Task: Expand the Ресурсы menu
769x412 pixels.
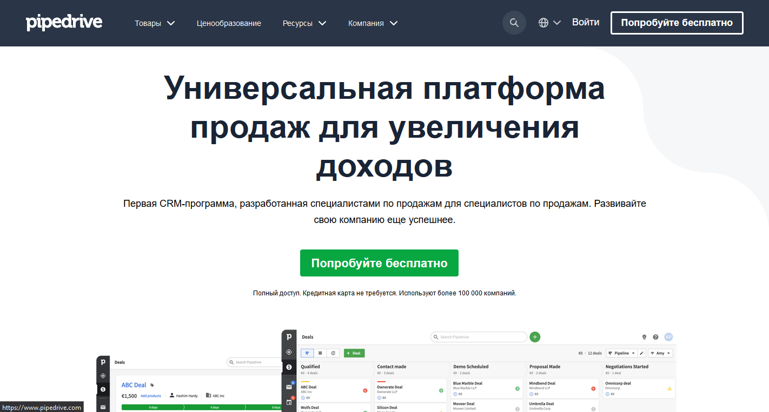Action: pyautogui.click(x=304, y=23)
